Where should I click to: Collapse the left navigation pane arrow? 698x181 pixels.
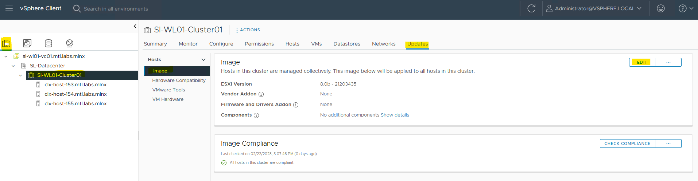pos(135,26)
